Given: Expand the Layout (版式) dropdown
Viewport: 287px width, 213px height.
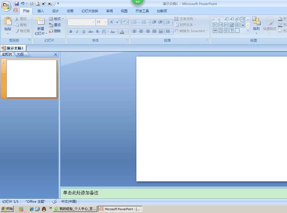Looking at the screenshot, I should pos(63,19).
